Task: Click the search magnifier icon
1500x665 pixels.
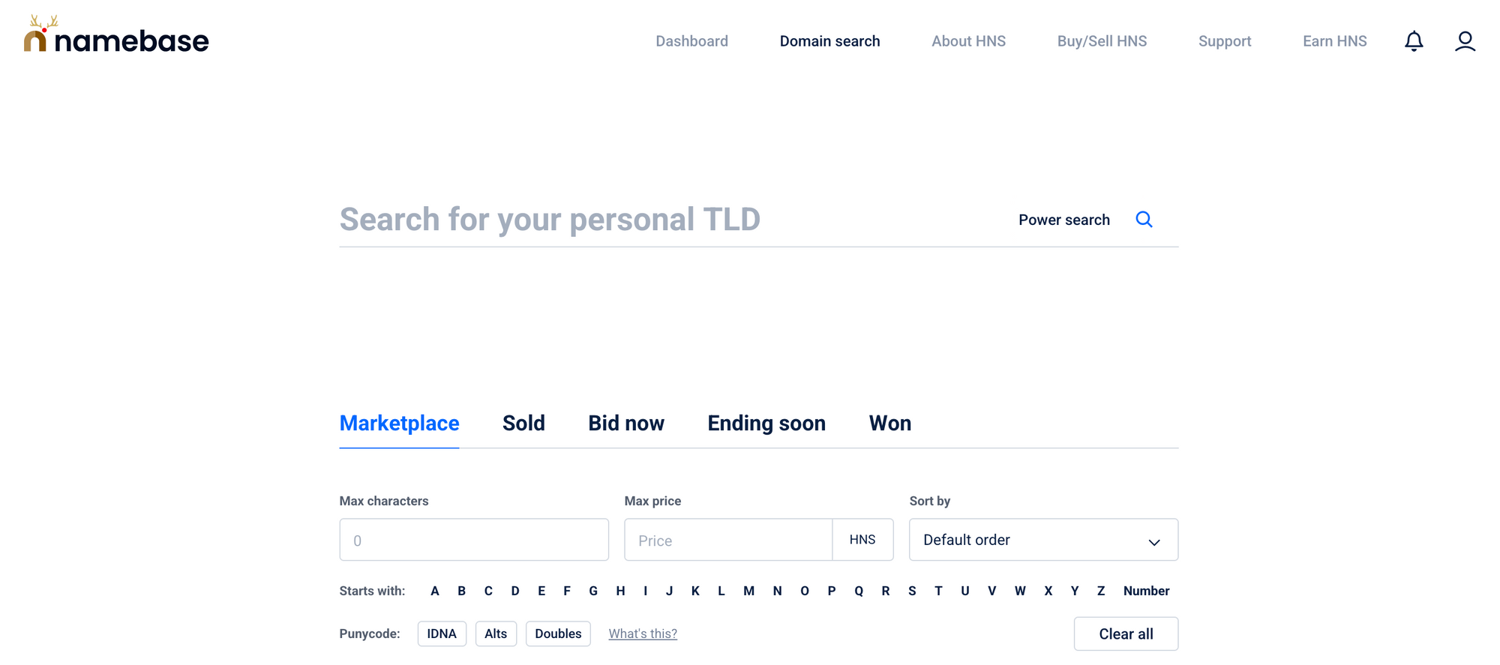Action: pos(1144,219)
